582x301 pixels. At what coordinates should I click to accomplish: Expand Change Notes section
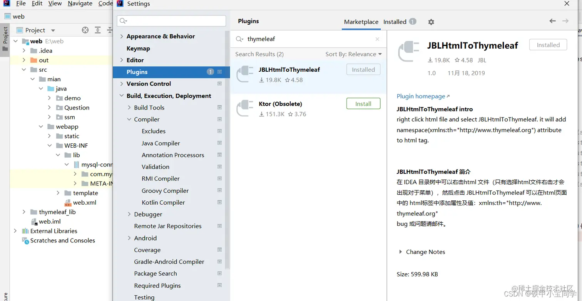click(x=401, y=252)
